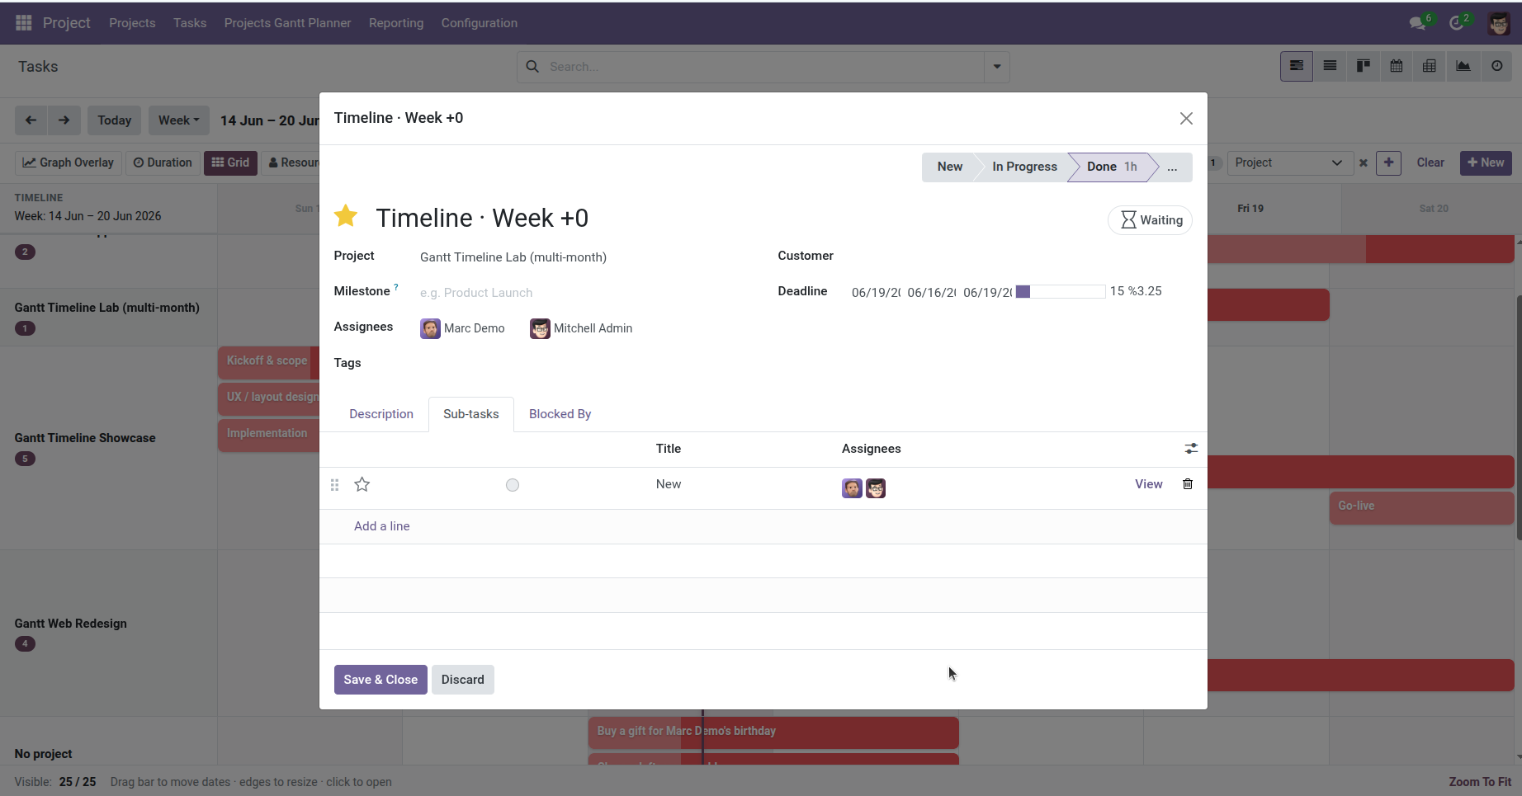Click Add a line link

[382, 526]
